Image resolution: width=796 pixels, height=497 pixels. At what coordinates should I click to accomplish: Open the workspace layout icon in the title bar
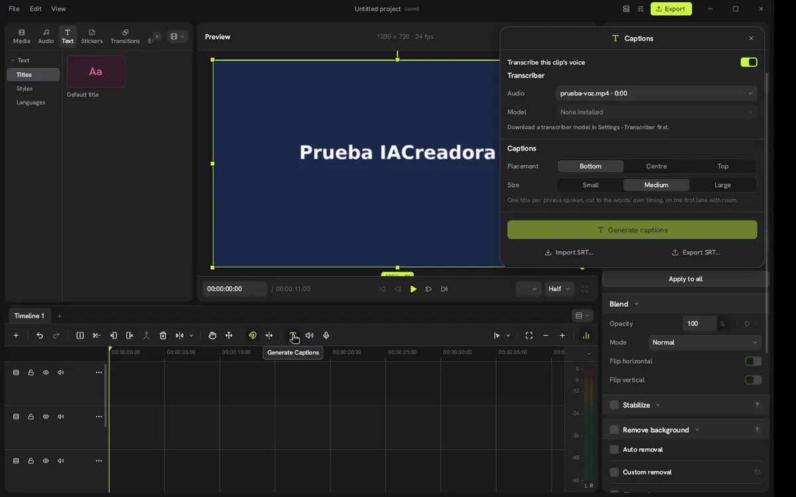626,9
